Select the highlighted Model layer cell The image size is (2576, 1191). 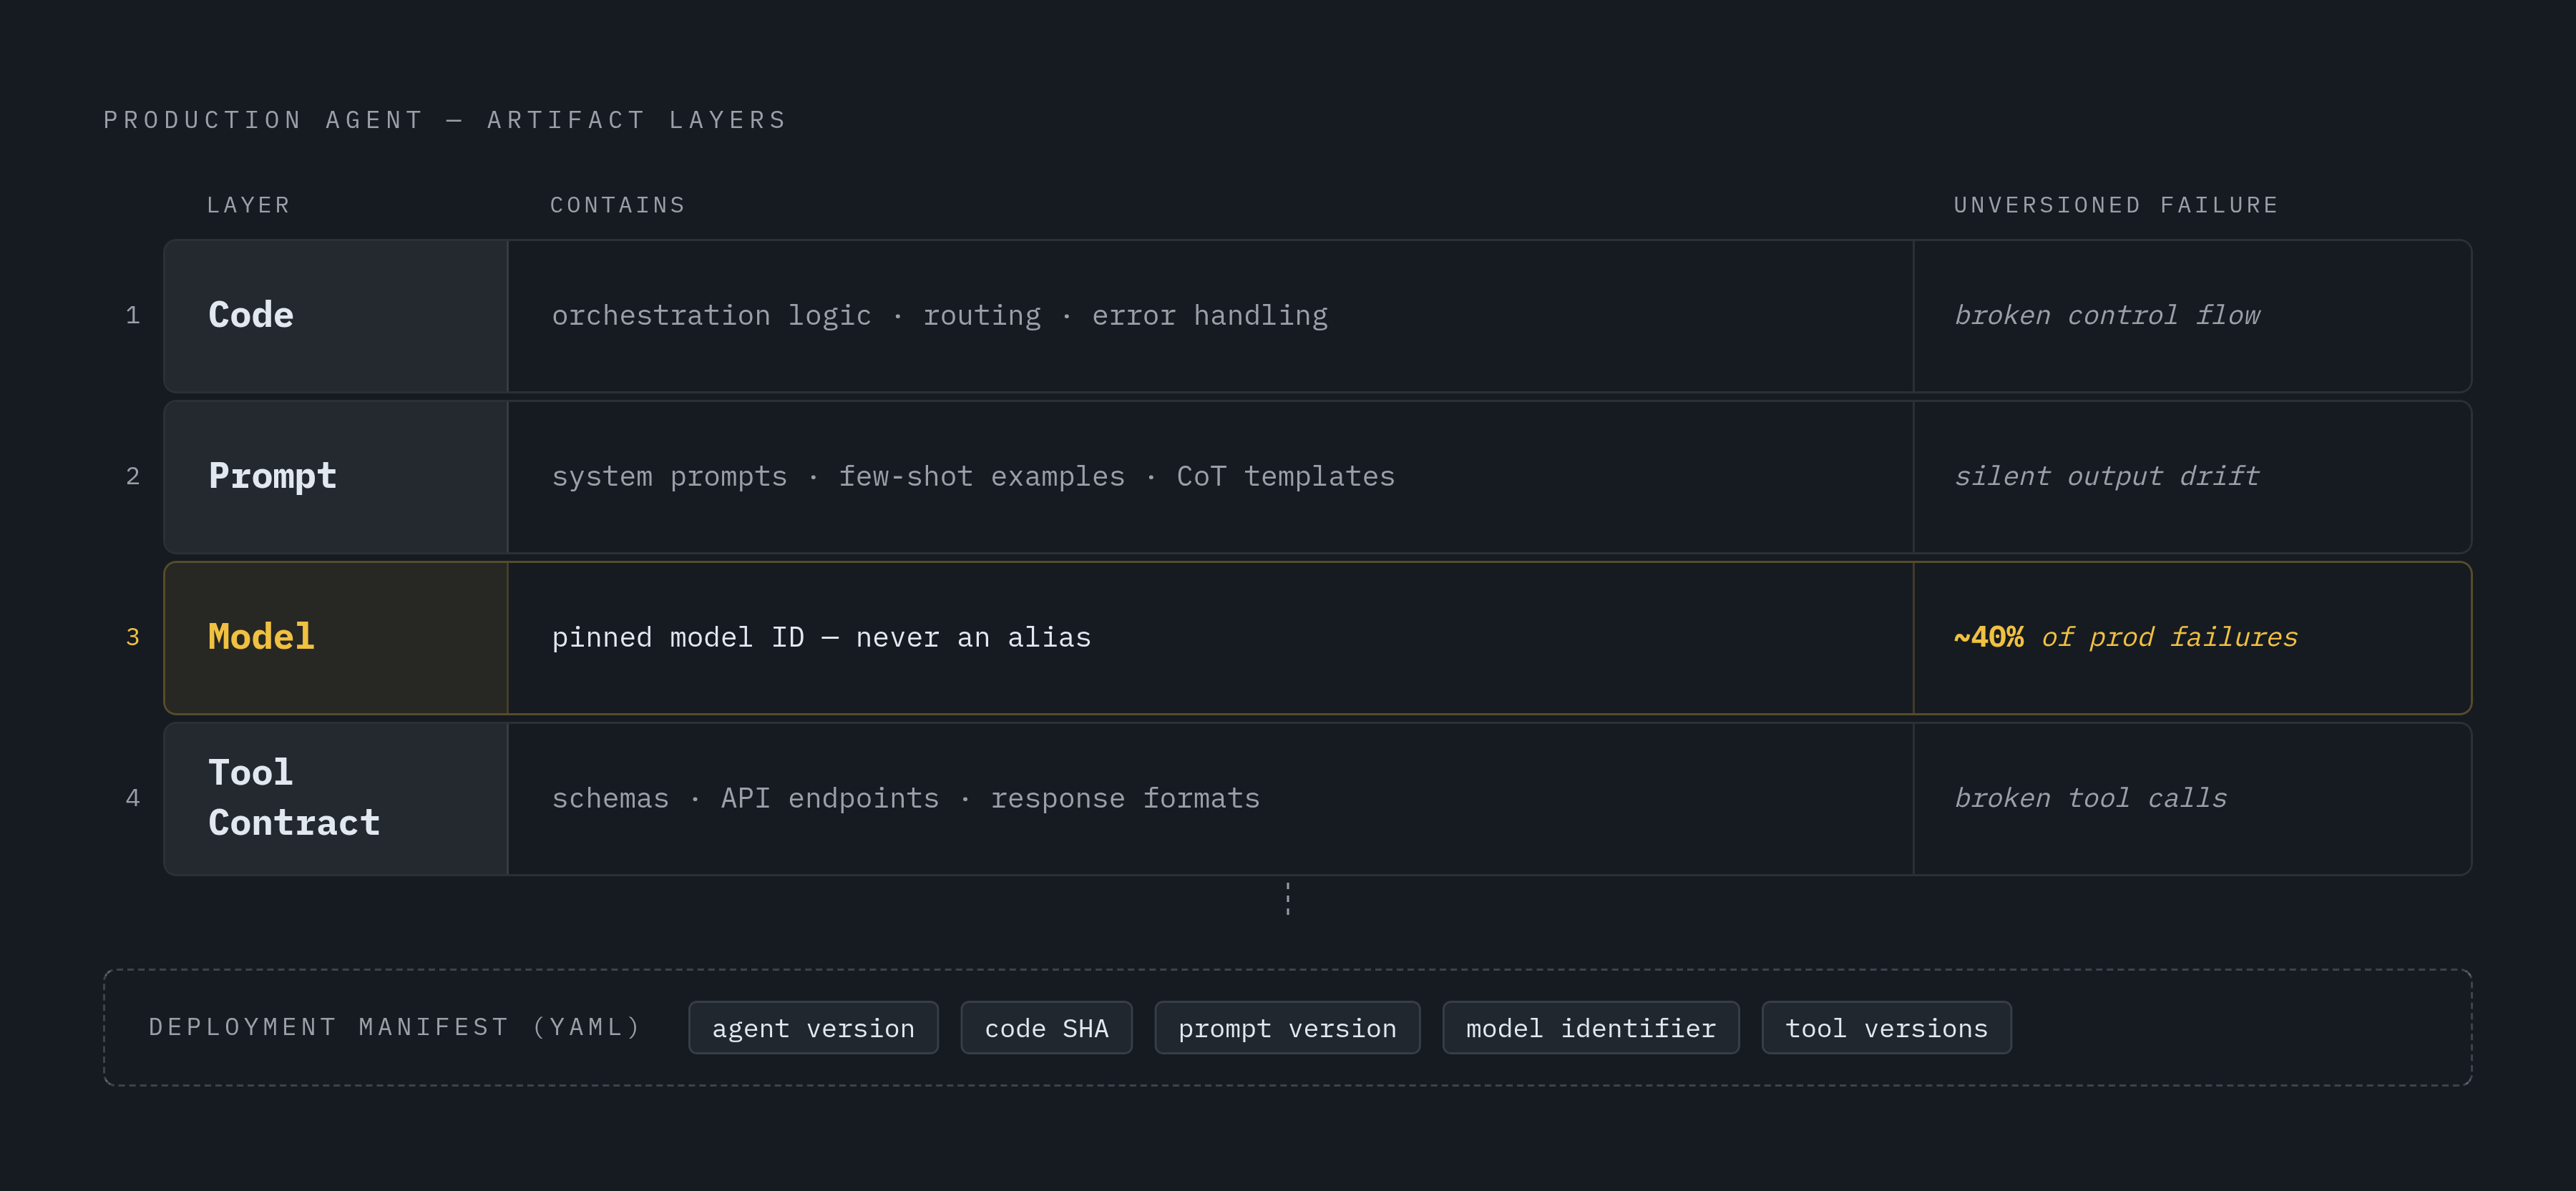click(337, 638)
